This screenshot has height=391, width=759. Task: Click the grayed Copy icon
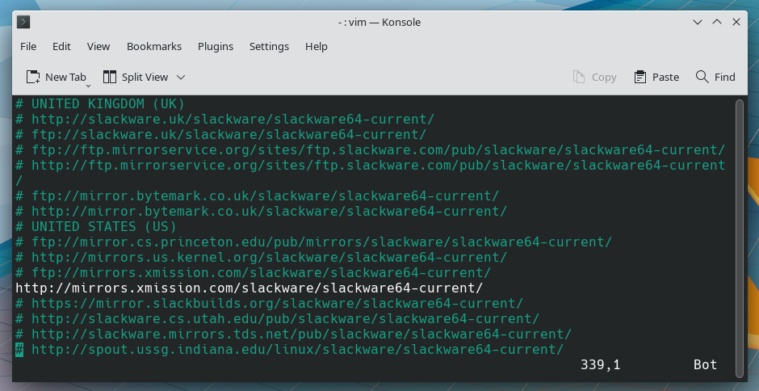tap(579, 77)
